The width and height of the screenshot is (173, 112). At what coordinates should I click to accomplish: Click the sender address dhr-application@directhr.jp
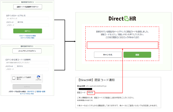(96, 86)
